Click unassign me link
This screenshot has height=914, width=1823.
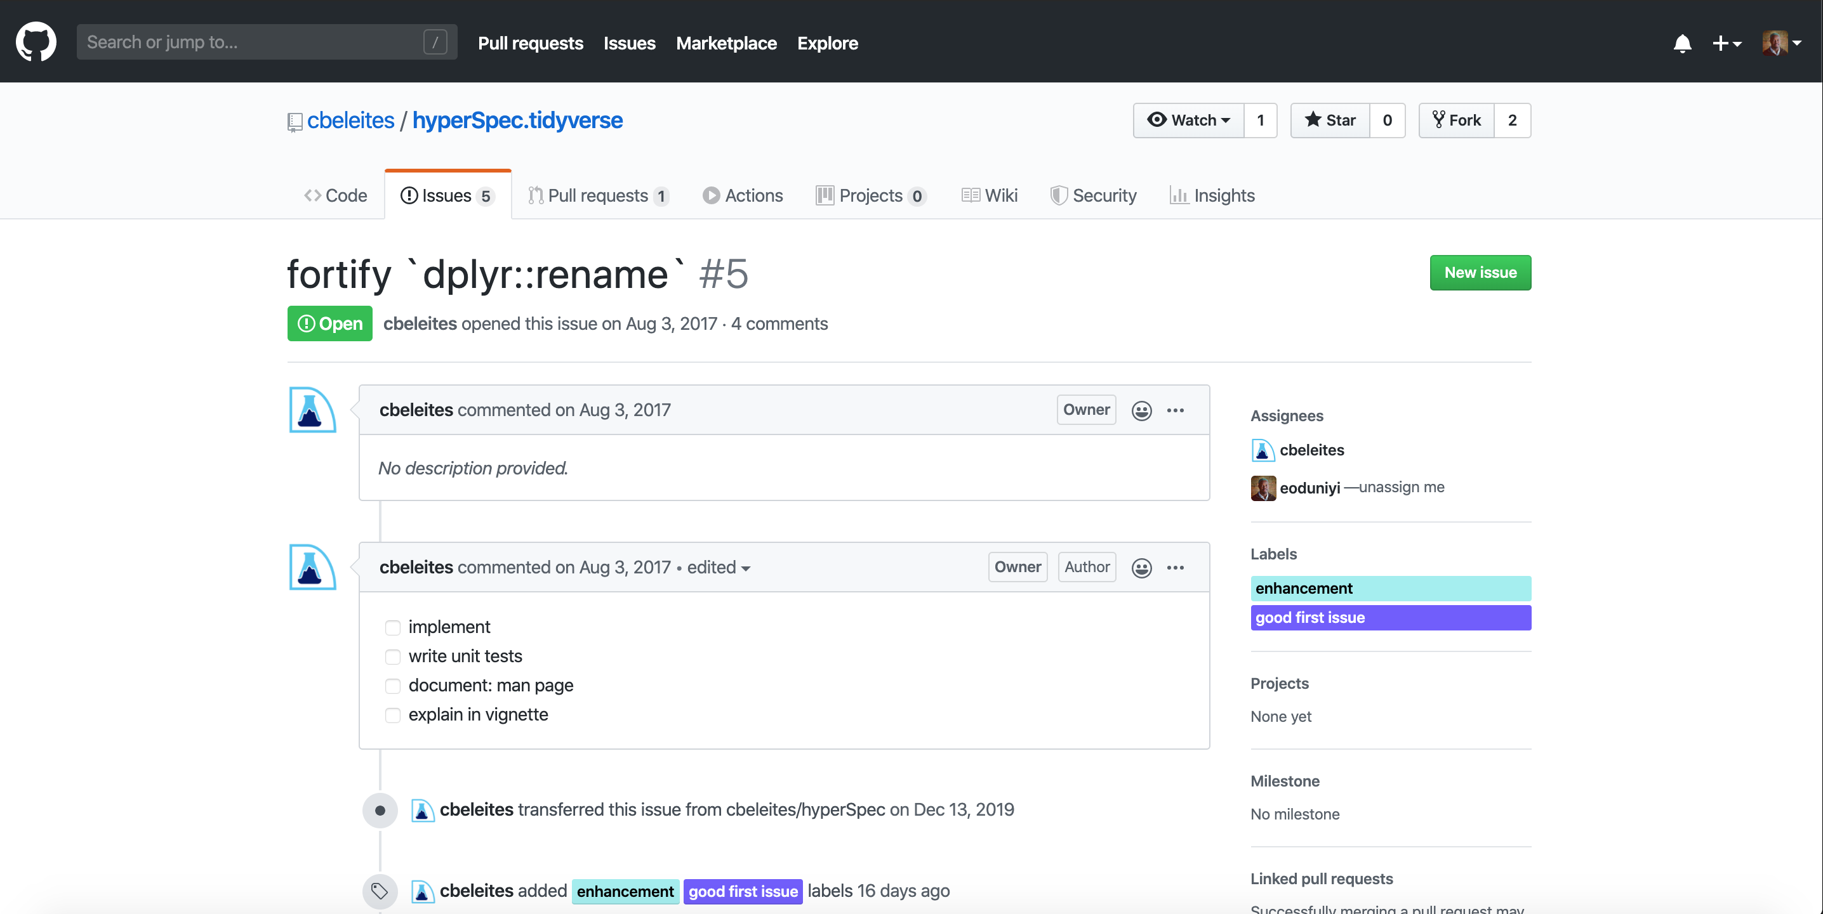click(1402, 487)
